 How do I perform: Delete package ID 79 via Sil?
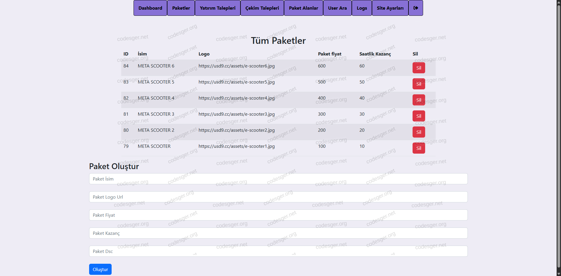pos(418,148)
